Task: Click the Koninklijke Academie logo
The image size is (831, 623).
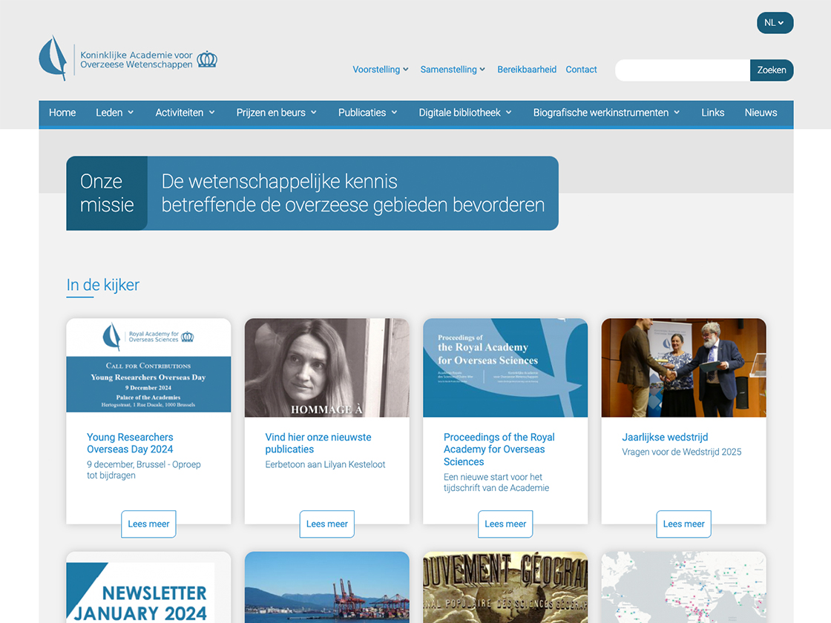Action: pos(53,57)
